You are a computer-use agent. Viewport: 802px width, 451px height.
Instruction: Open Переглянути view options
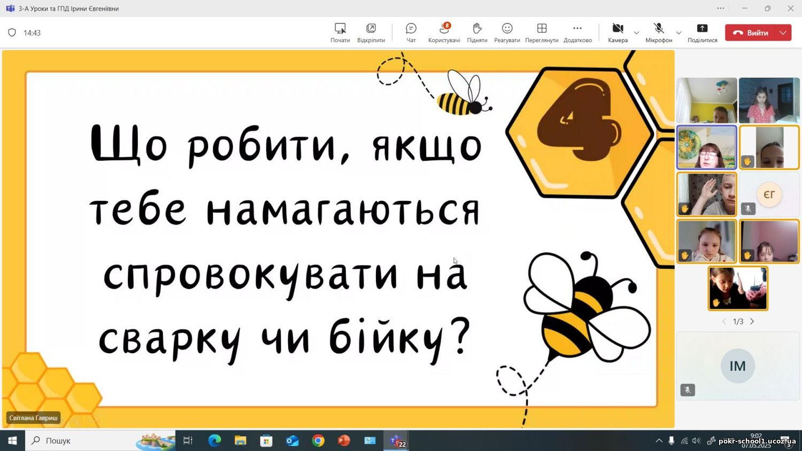pyautogui.click(x=541, y=32)
